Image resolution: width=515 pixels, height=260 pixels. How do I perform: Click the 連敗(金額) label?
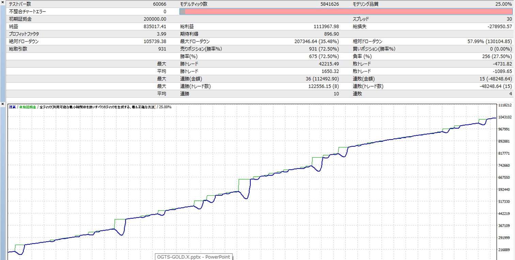coord(364,79)
